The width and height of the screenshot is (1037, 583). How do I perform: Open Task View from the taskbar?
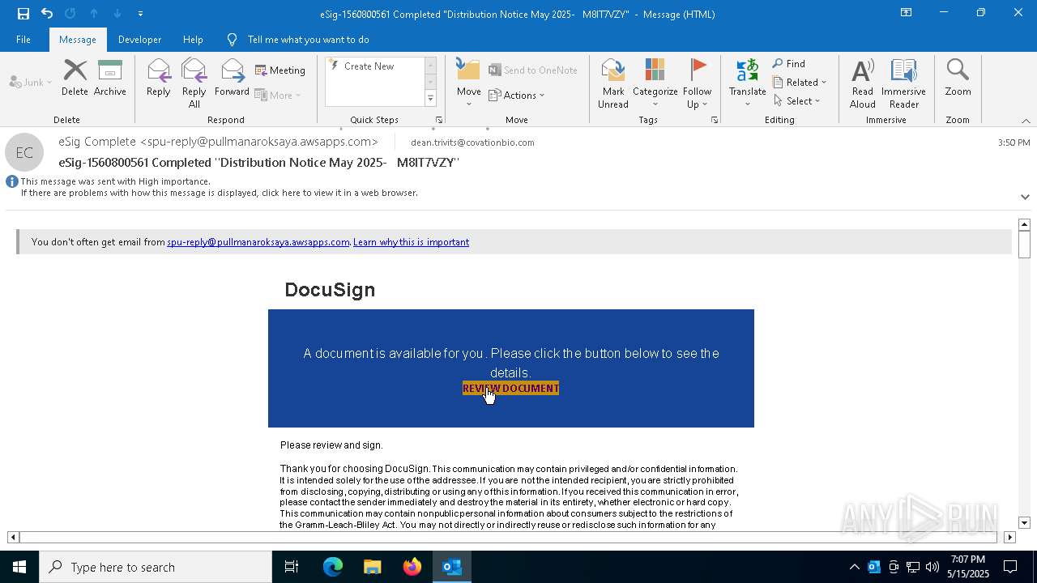click(x=292, y=567)
